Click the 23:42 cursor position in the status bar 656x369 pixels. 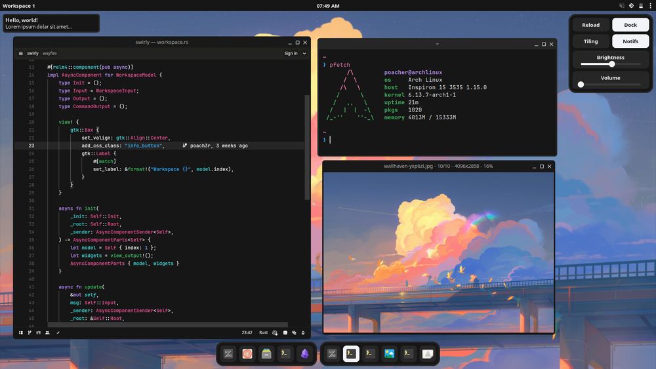tap(247, 333)
